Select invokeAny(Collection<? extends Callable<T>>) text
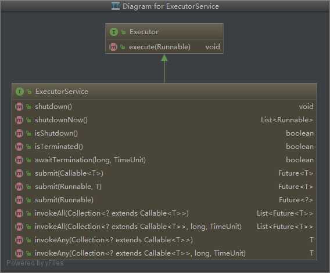Screen dimensions: 330x273 [x=114, y=240]
